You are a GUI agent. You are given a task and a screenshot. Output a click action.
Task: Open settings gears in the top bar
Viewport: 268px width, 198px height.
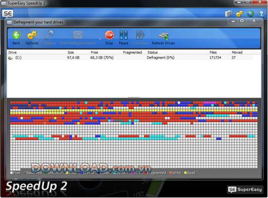tap(240, 14)
